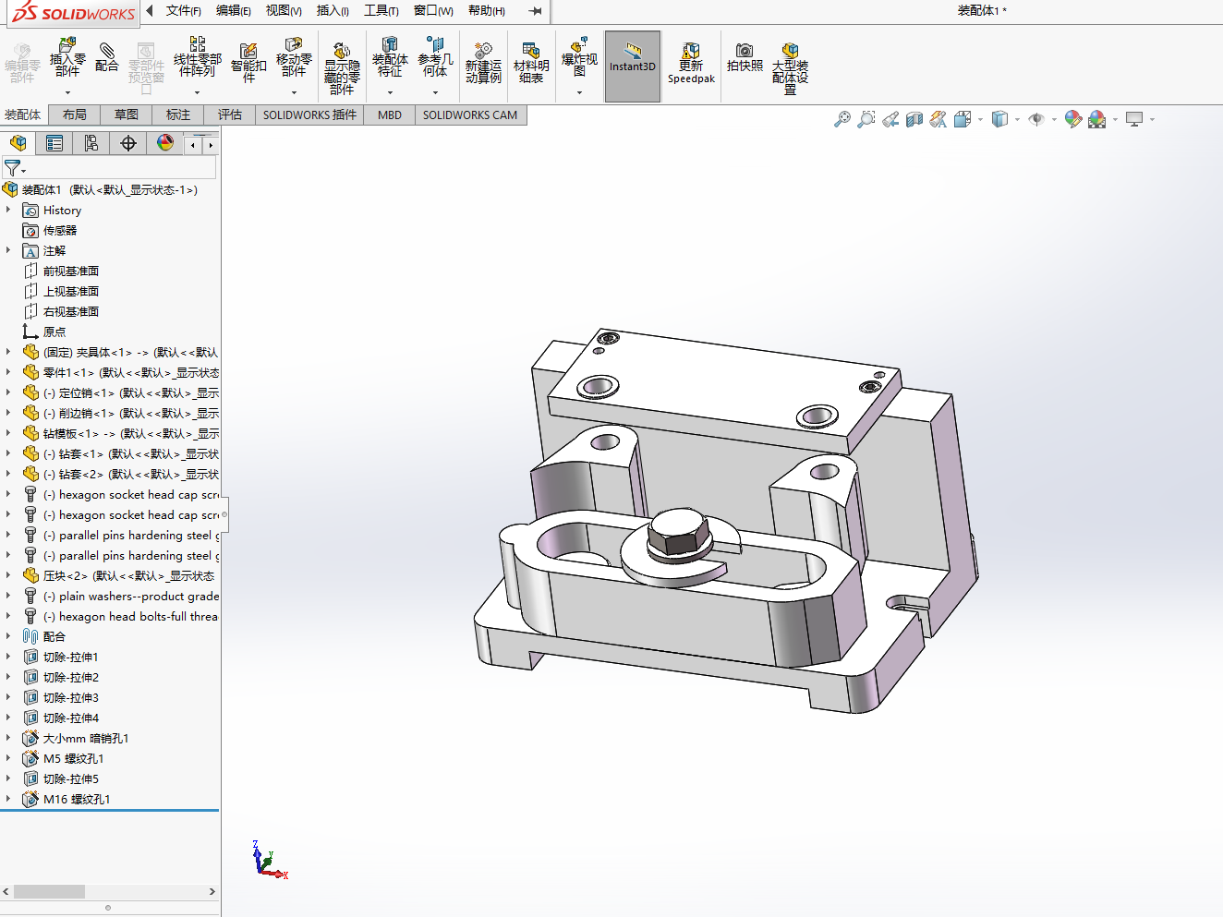Switch to SOLIDWORKS 插件 tab
Screen dimensions: 1223x917
[x=309, y=115]
